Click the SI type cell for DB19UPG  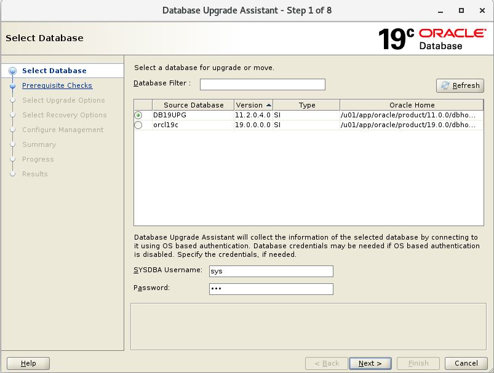click(x=306, y=115)
